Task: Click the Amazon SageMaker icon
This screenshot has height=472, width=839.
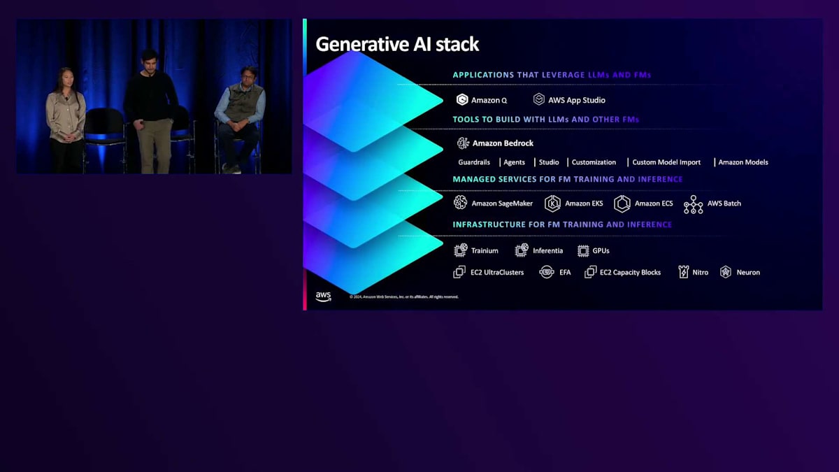Action: point(460,203)
